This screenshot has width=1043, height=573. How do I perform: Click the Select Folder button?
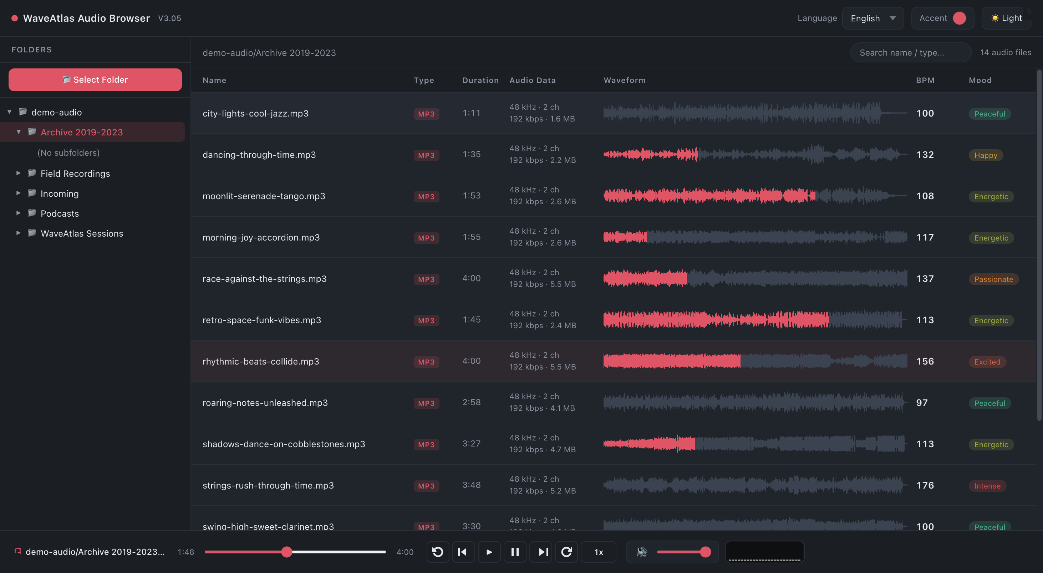pyautogui.click(x=95, y=80)
